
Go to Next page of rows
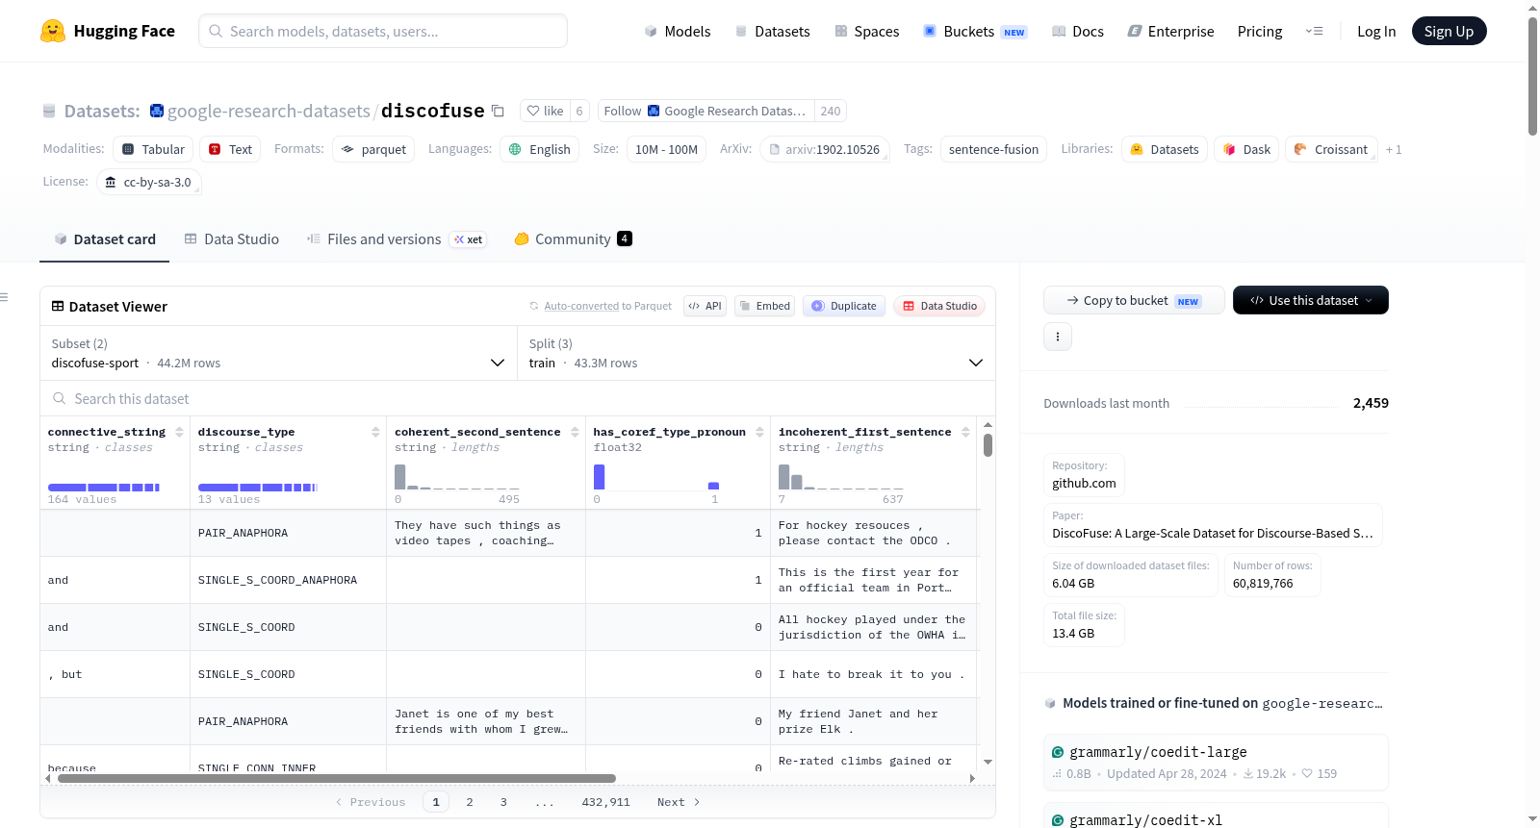click(679, 802)
